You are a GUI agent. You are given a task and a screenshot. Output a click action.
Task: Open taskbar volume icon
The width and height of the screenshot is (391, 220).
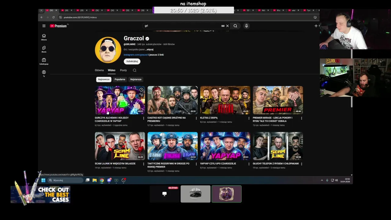(x=336, y=180)
